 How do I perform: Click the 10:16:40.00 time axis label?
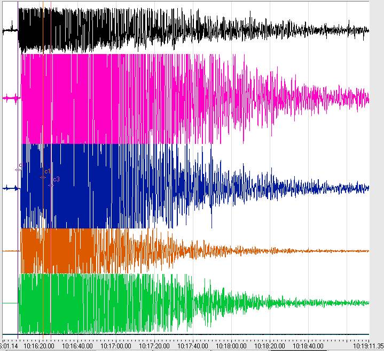(x=77, y=346)
